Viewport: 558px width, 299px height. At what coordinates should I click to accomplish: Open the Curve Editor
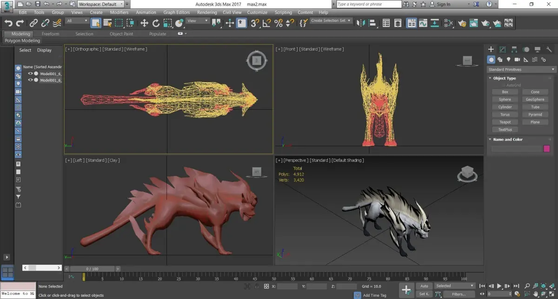pyautogui.click(x=423, y=23)
